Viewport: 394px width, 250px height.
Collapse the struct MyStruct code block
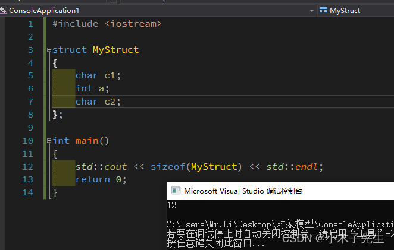pos(49,50)
